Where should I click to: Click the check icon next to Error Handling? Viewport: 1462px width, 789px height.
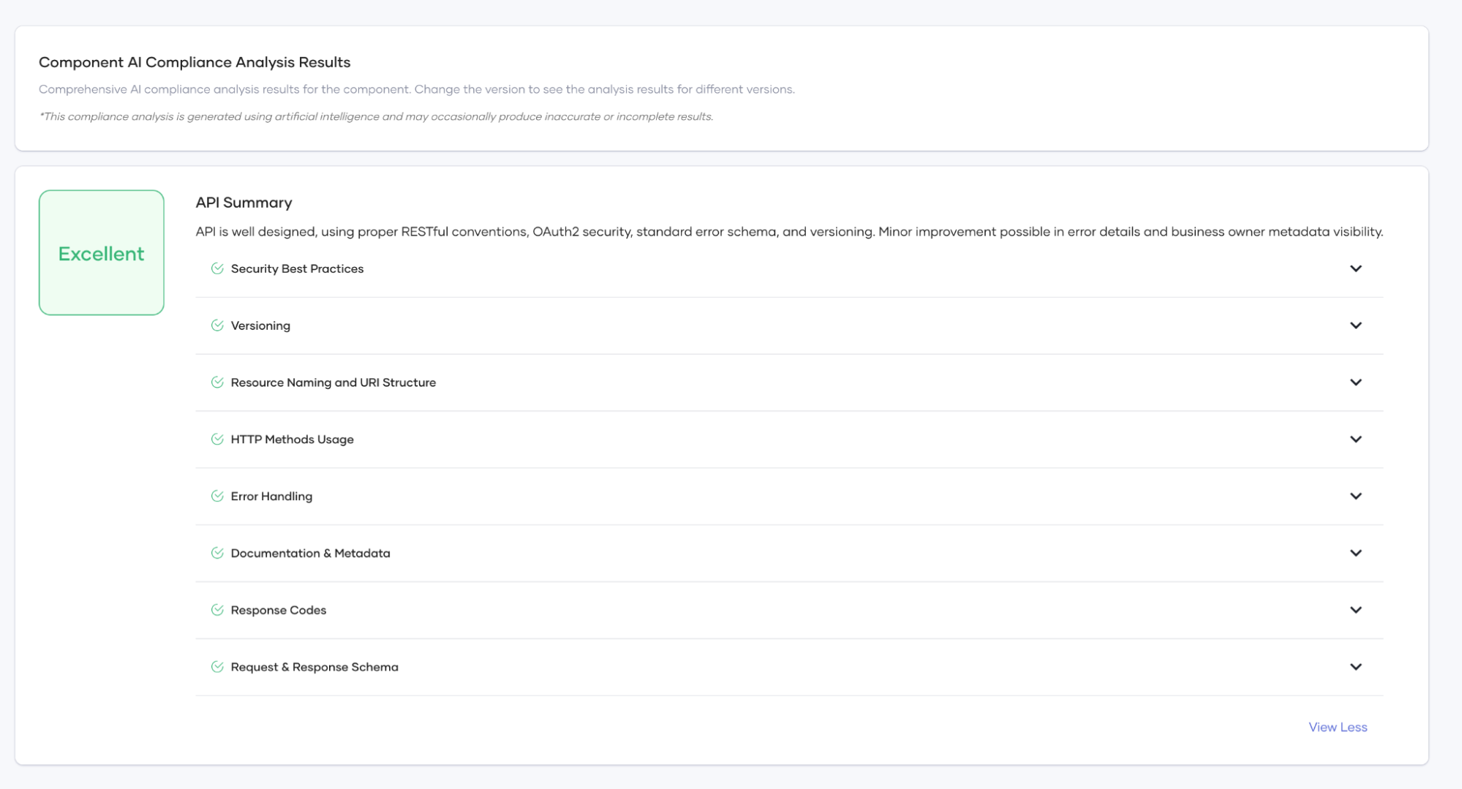(x=217, y=496)
